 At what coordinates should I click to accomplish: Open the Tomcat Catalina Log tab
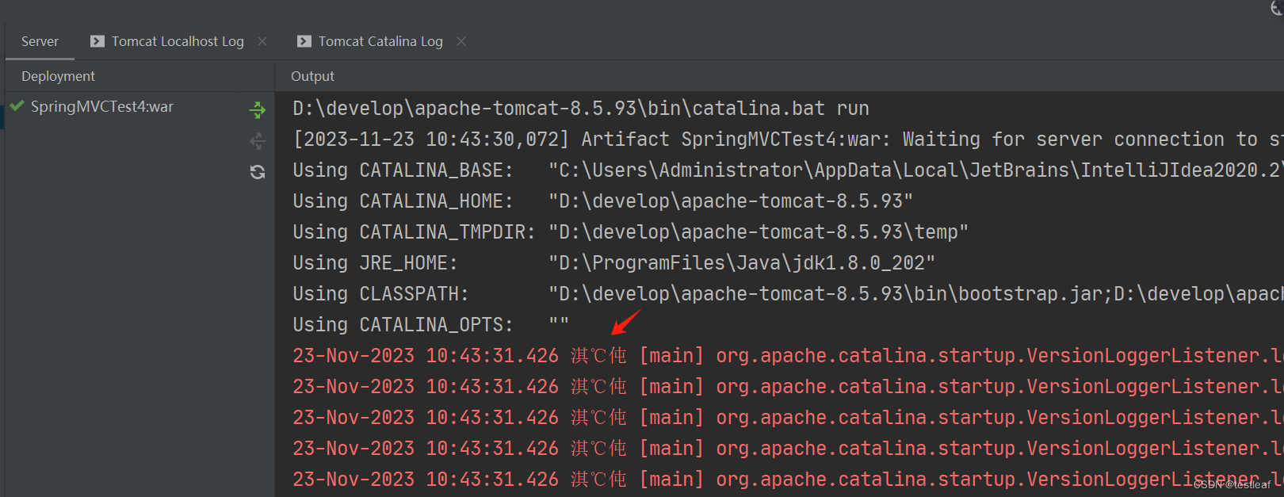[x=380, y=41]
